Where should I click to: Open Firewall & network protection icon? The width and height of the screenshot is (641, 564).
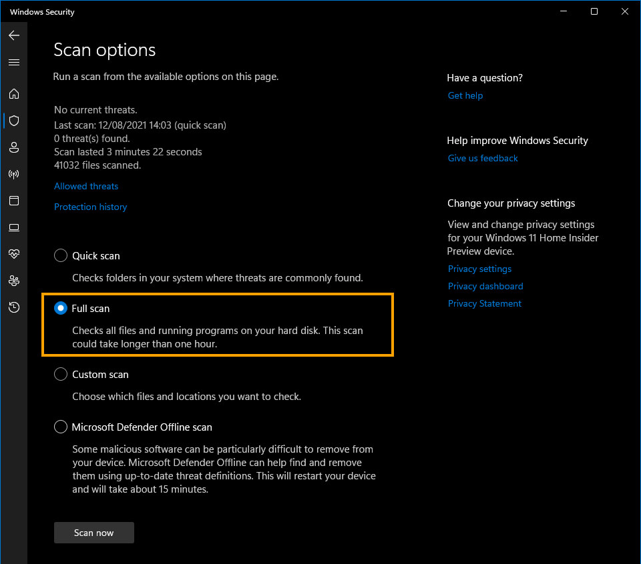[x=14, y=174]
